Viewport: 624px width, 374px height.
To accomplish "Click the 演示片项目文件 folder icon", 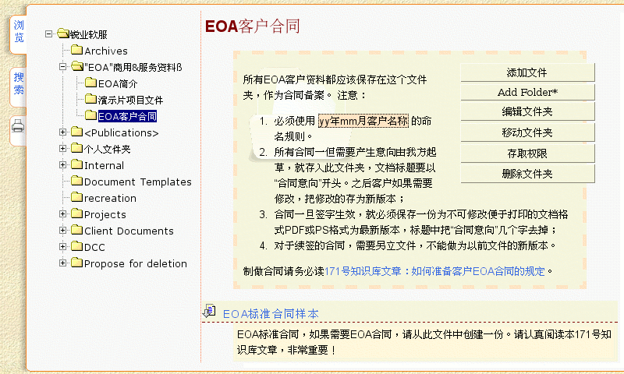I will tap(90, 100).
